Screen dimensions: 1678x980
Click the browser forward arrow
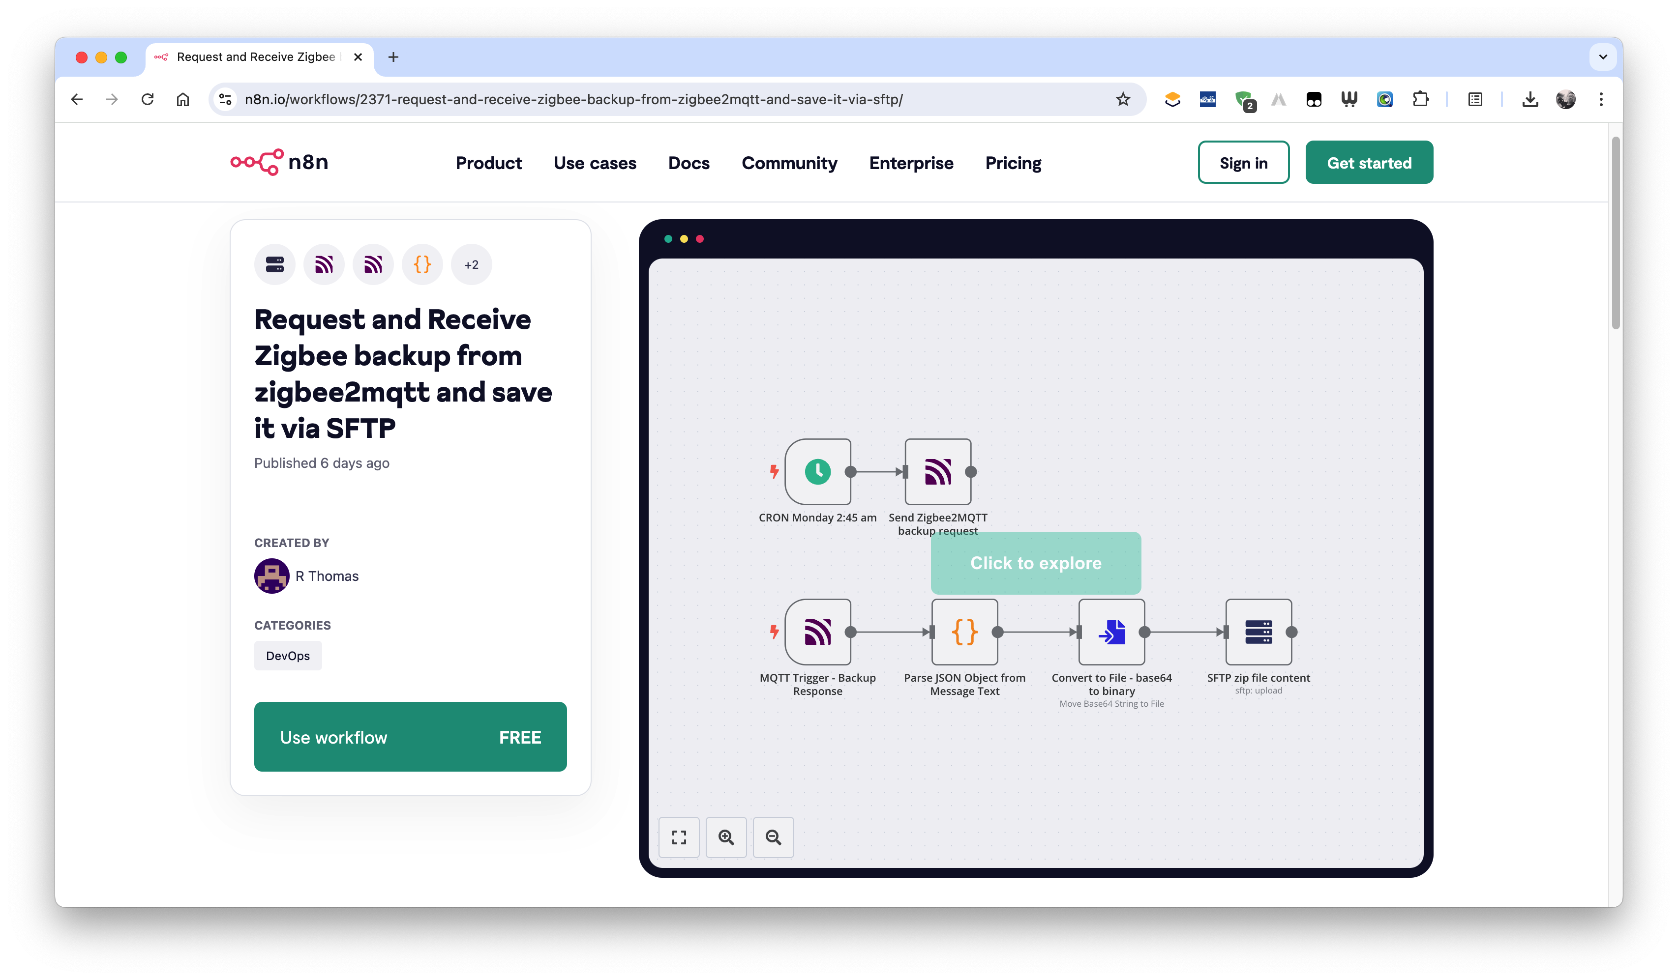tap(112, 99)
